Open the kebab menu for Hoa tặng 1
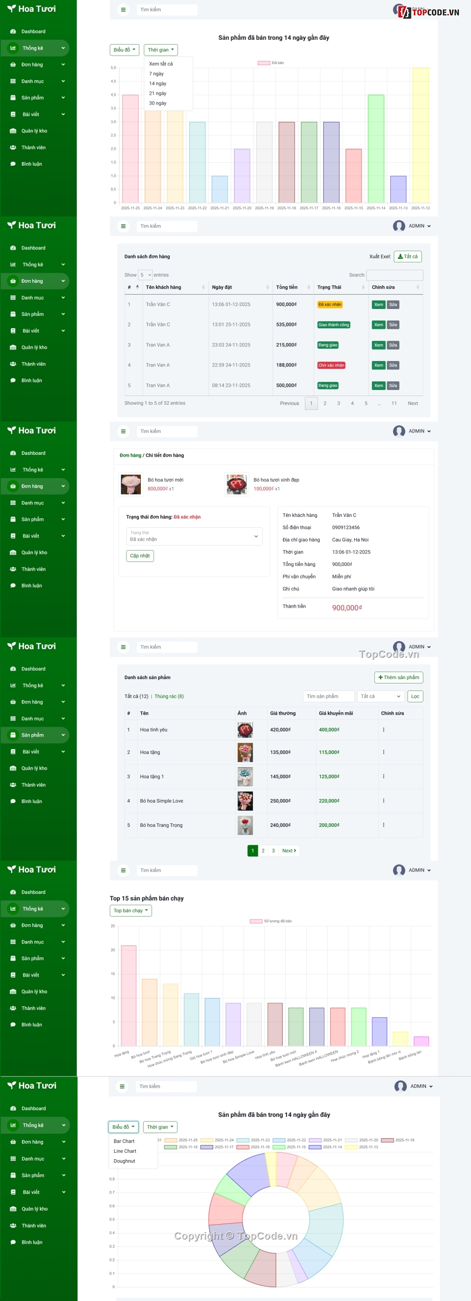Screen dimensions: 471x1301 tap(383, 776)
